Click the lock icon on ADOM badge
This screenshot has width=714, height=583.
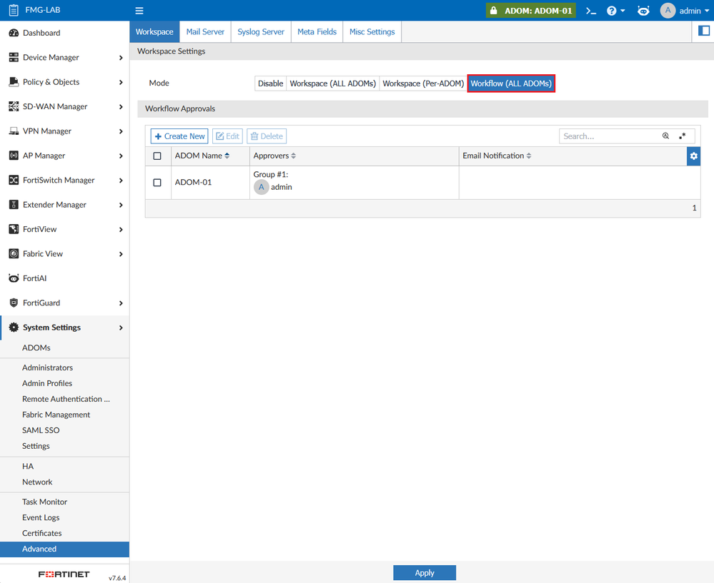coord(494,10)
